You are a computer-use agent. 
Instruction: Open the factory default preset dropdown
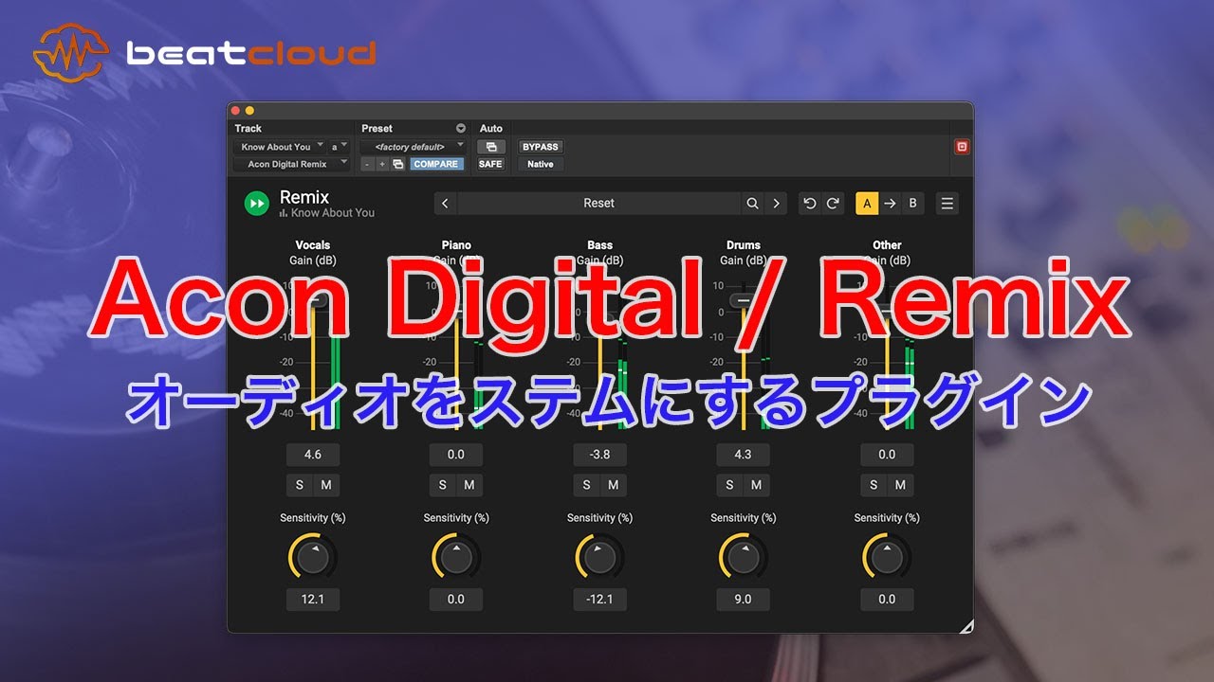(414, 147)
